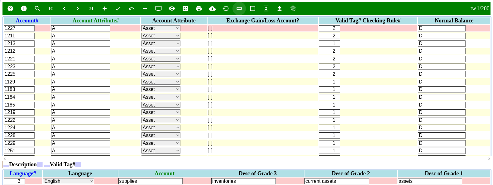Toggle Exchange Gain/Loss checkbox for account 1228
The height and width of the screenshot is (185, 493).
210,135
